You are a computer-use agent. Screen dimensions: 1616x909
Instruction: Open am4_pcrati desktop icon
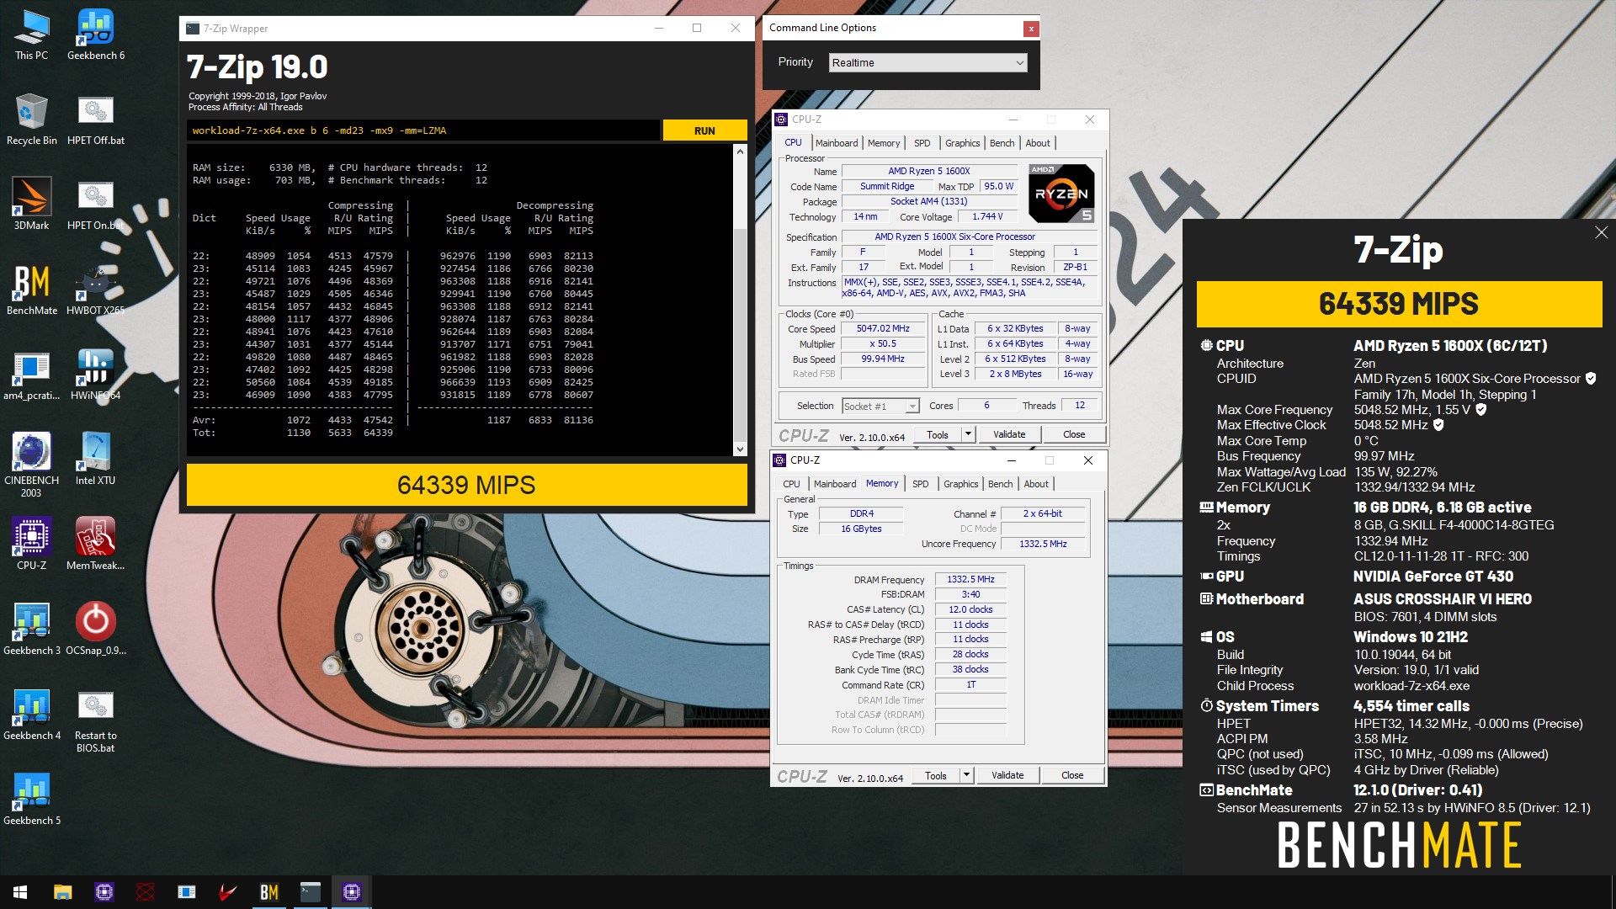(32, 375)
